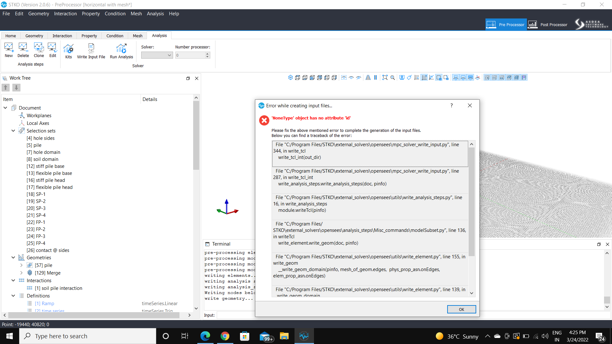This screenshot has width=612, height=344.
Task: Open Google Chrome from taskbar
Action: pyautogui.click(x=225, y=336)
